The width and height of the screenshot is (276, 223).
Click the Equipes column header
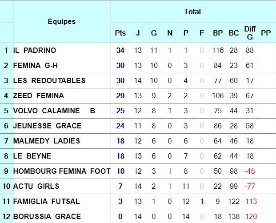[62, 21]
